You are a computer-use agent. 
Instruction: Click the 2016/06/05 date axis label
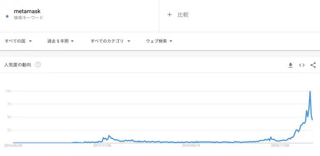[x=13, y=146]
